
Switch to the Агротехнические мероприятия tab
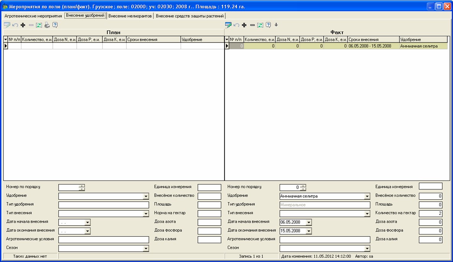point(33,16)
